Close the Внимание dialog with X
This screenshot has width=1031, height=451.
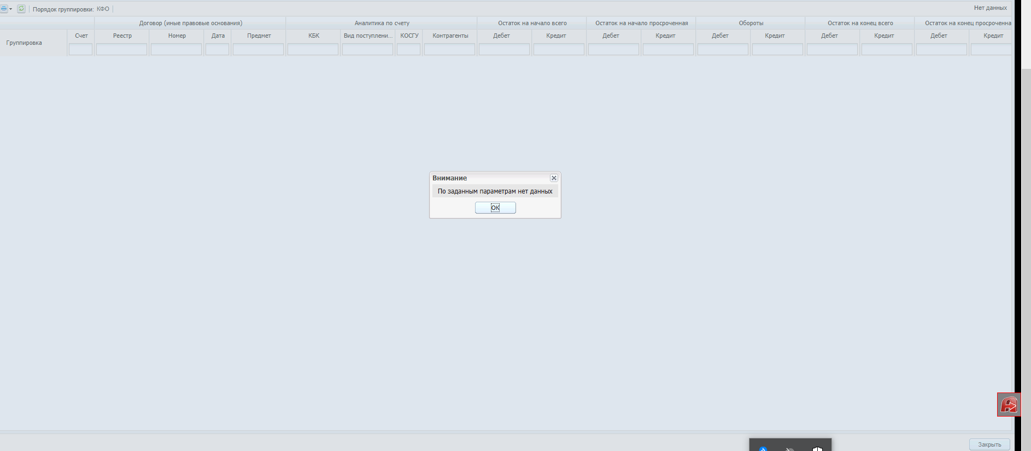tap(554, 178)
